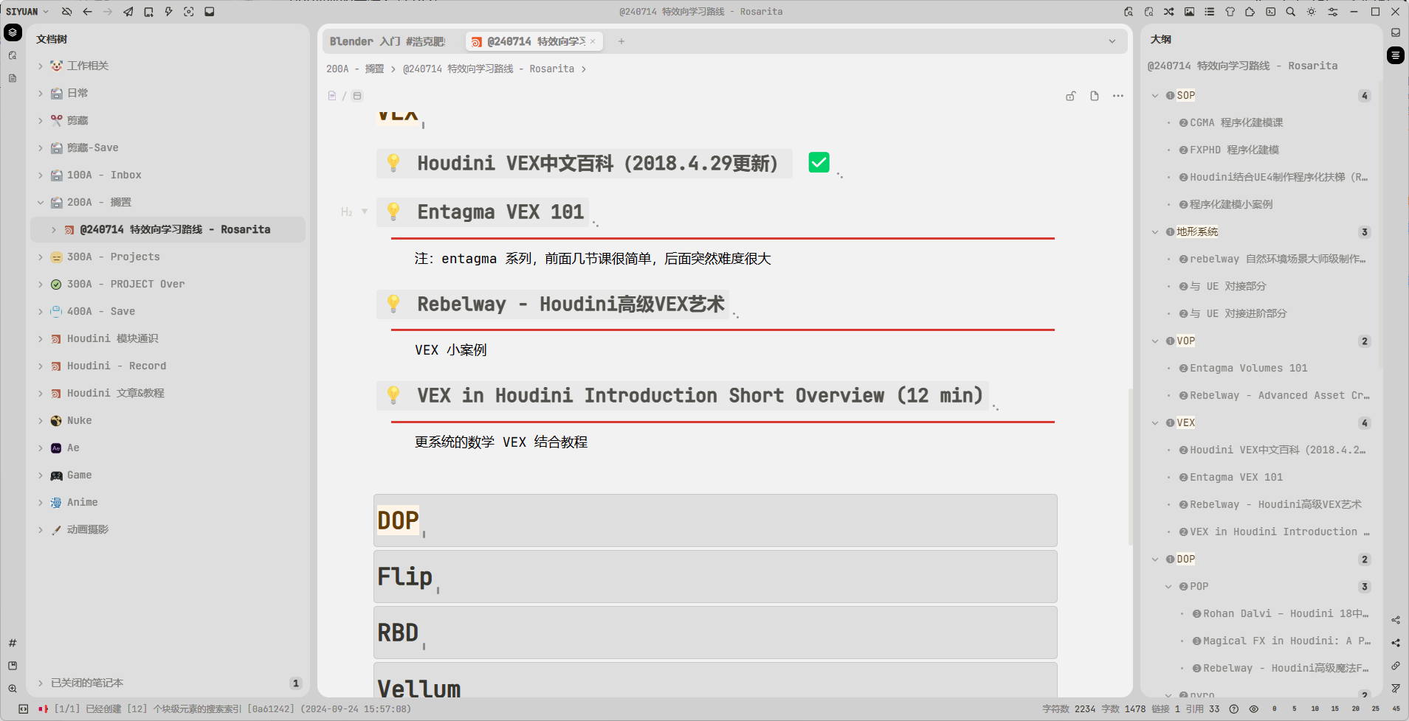This screenshot has width=1409, height=721.
Task: Click the 字符数 2234 status text
Action: click(x=1069, y=709)
